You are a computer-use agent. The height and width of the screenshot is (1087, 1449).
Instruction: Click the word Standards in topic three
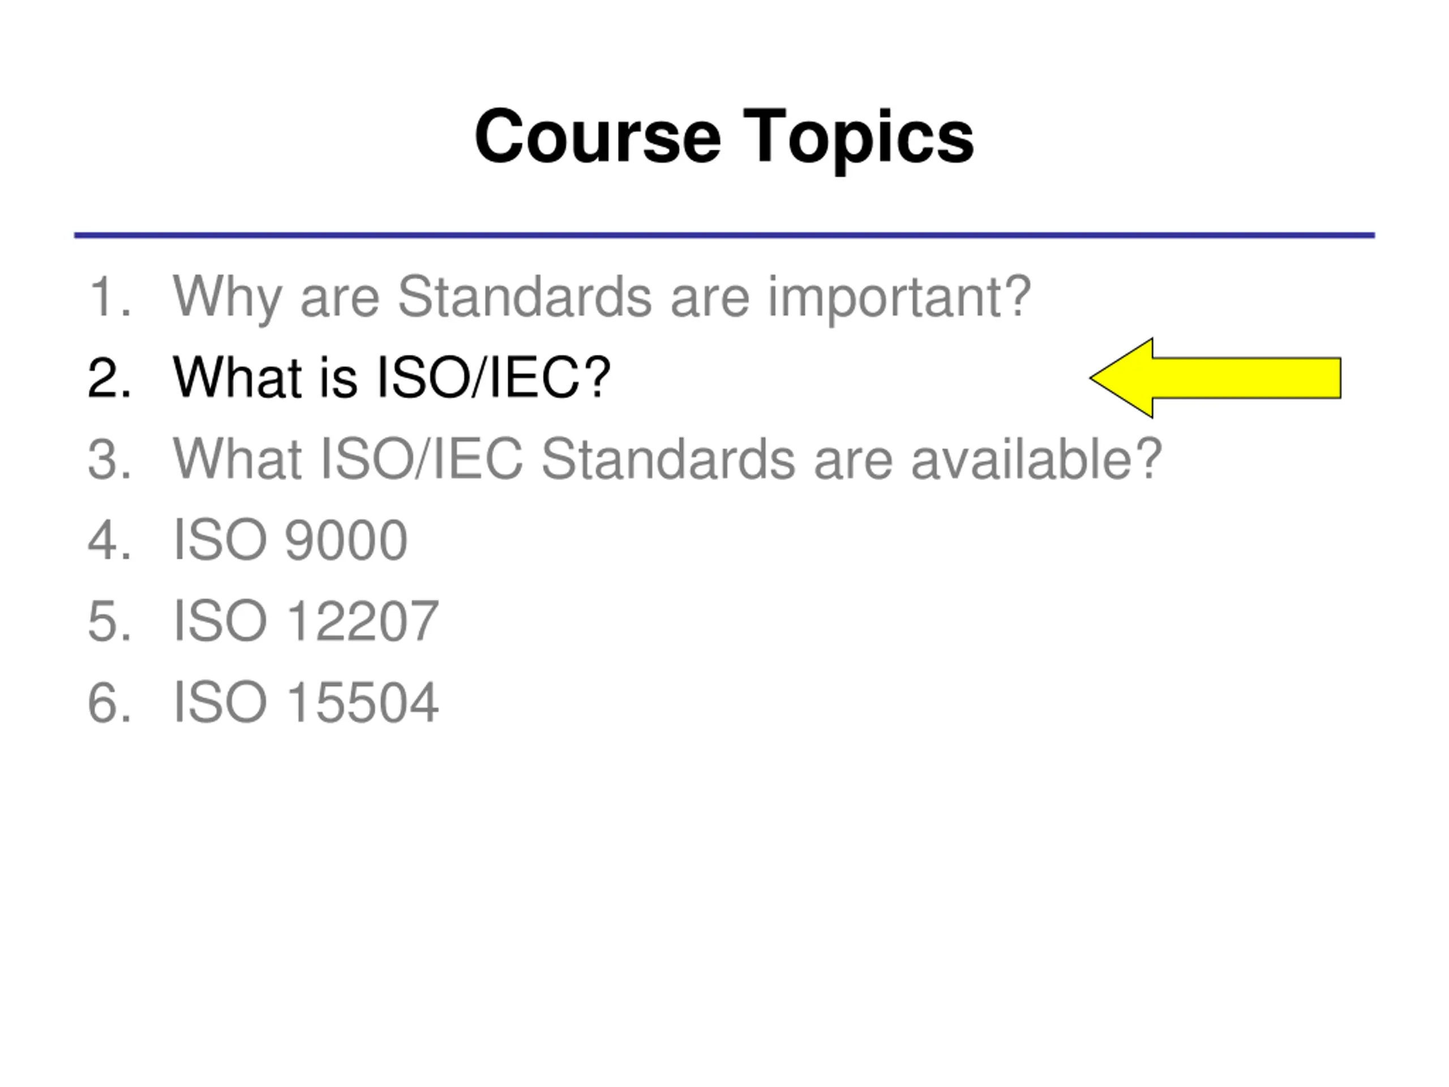[668, 459]
